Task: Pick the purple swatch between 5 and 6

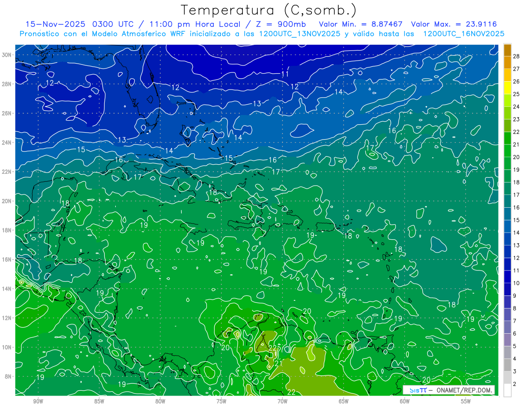Action: (507, 340)
